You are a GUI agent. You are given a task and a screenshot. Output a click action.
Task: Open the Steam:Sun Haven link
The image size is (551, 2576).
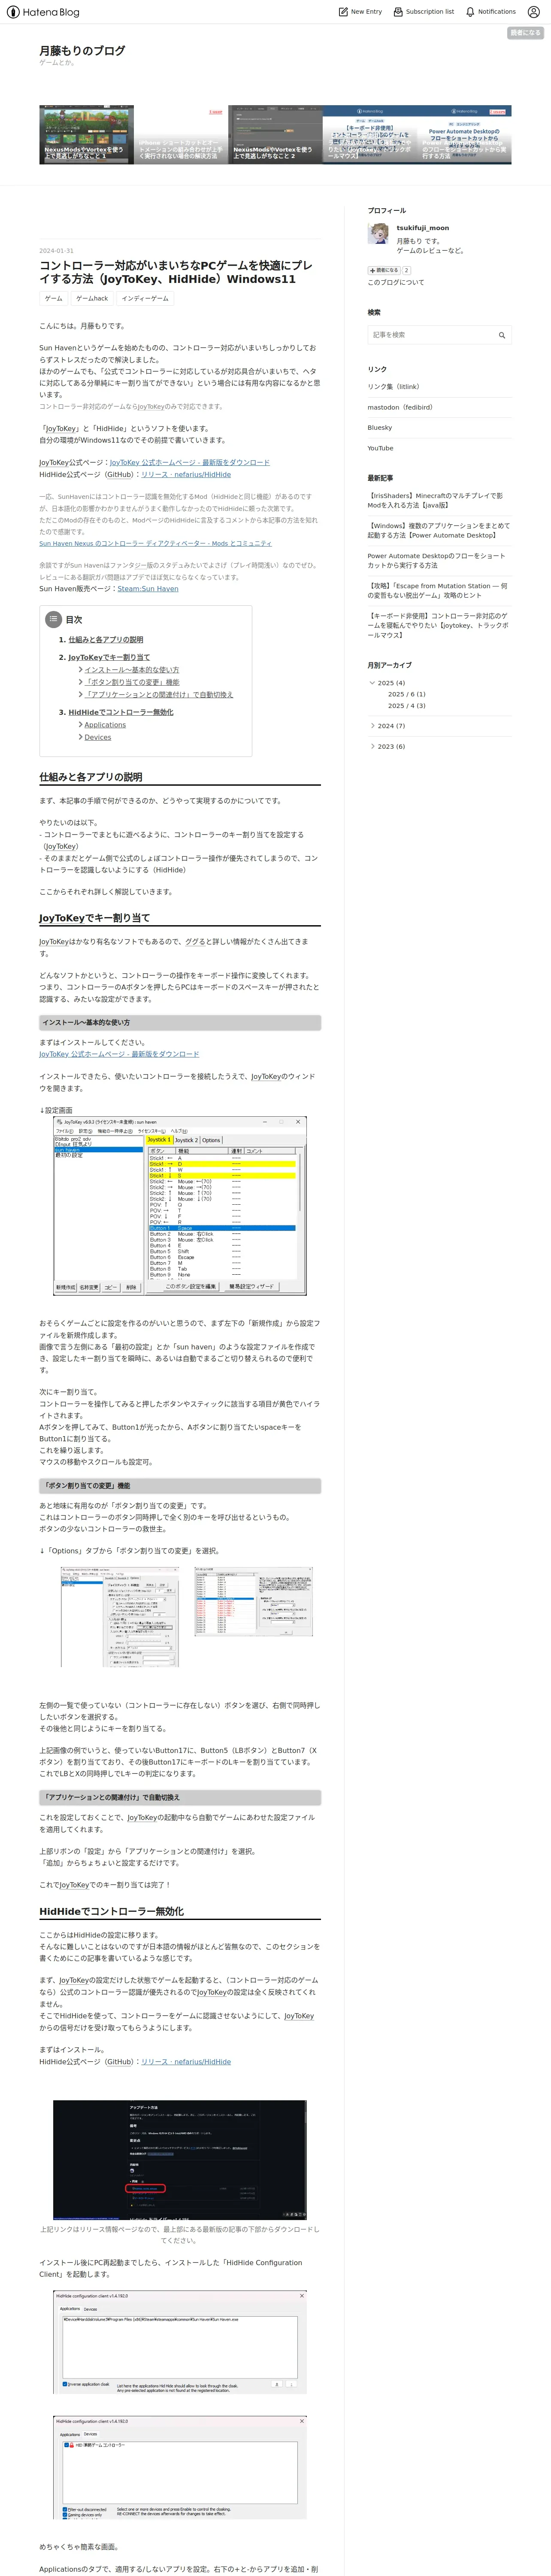[x=148, y=589]
